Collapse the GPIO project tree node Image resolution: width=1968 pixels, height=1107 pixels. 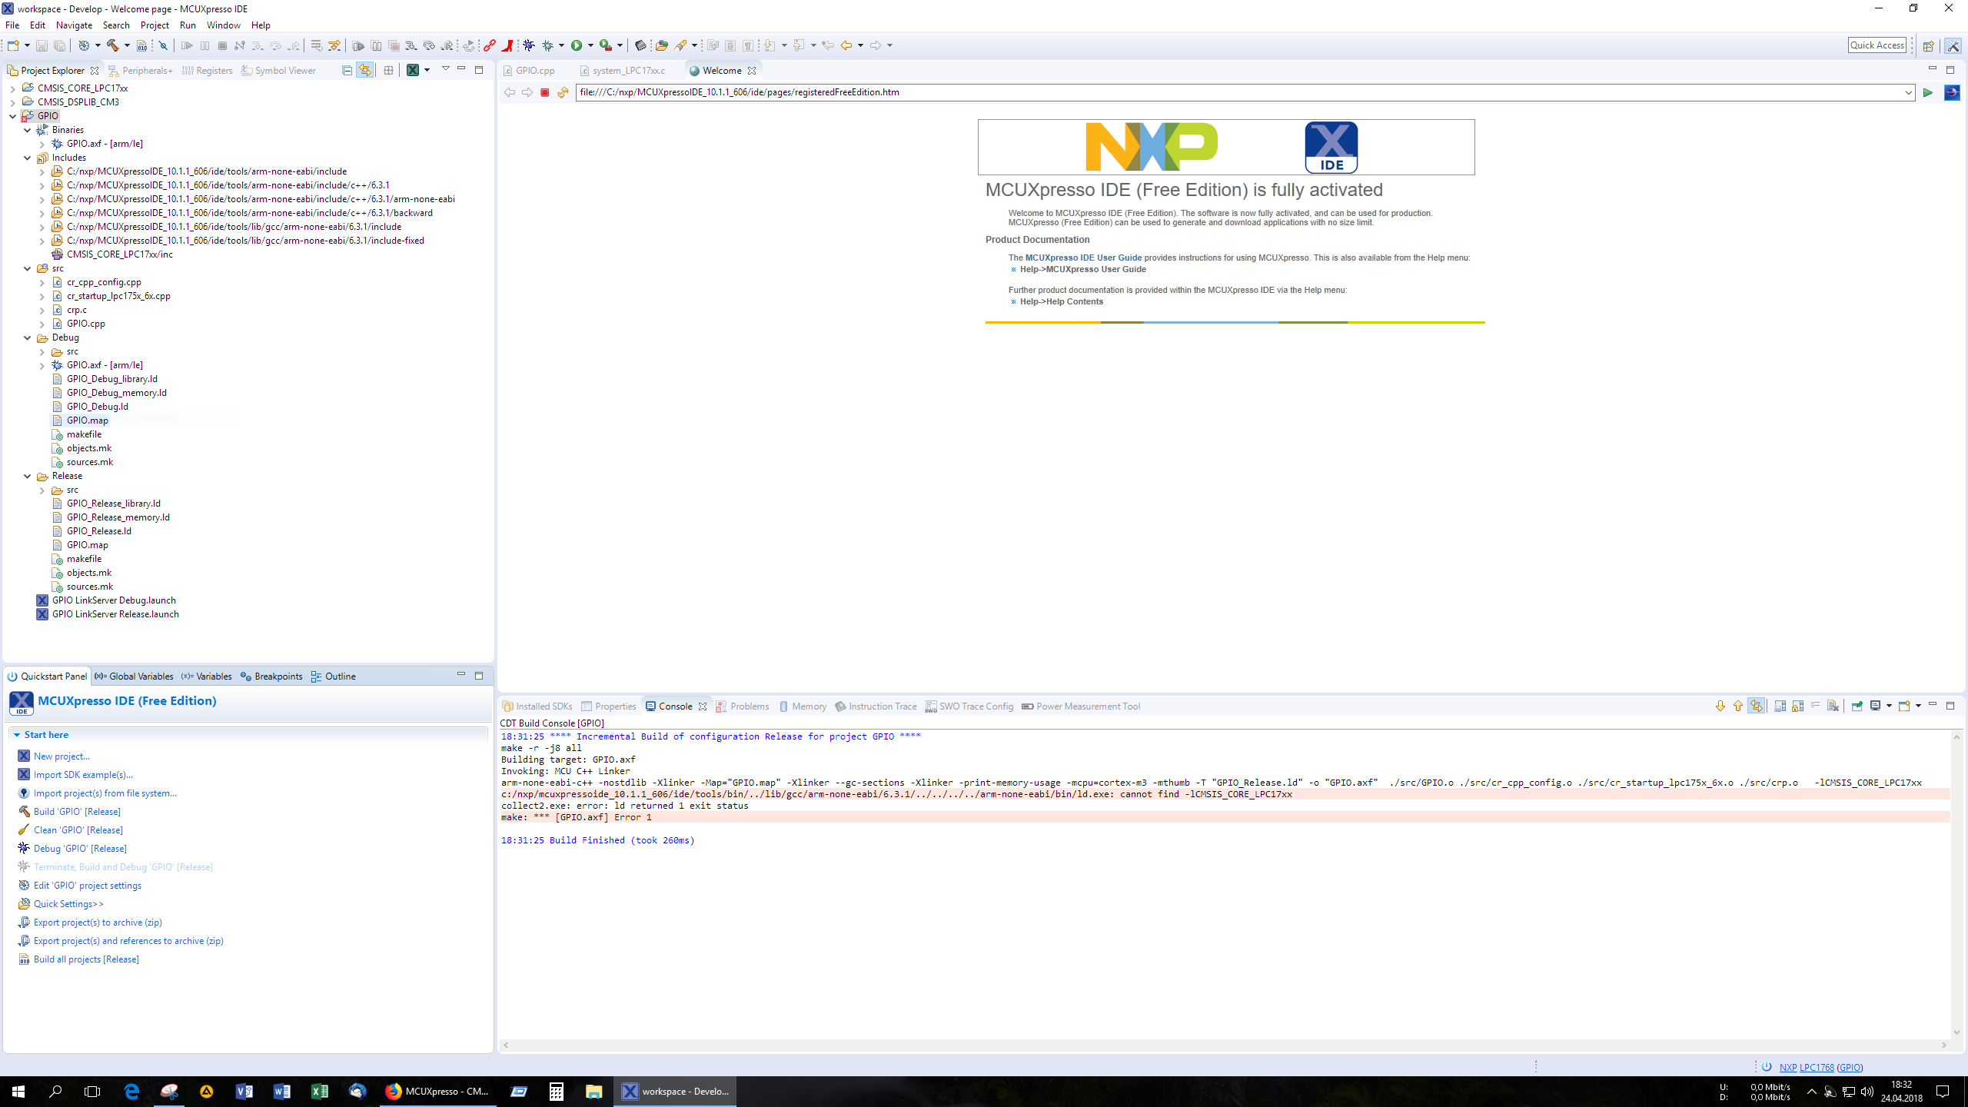(x=13, y=116)
